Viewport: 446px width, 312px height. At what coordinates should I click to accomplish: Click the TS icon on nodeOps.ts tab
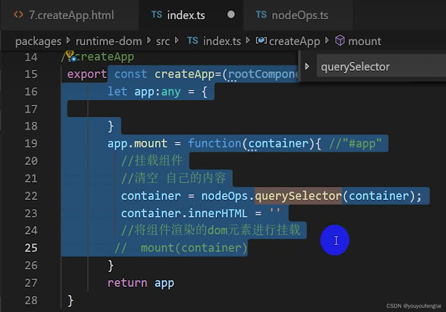tap(261, 15)
